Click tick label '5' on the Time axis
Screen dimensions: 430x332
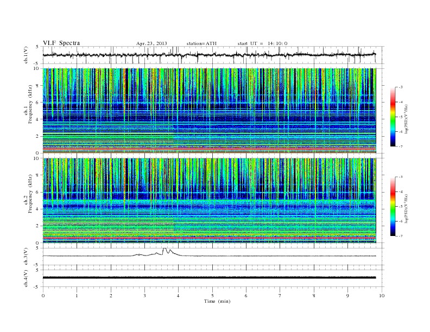(212, 296)
